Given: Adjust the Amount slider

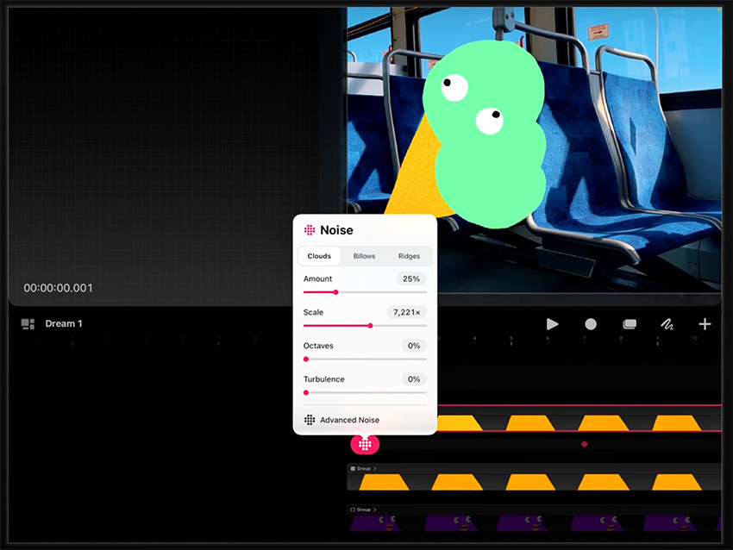Looking at the screenshot, I should click(x=365, y=292).
